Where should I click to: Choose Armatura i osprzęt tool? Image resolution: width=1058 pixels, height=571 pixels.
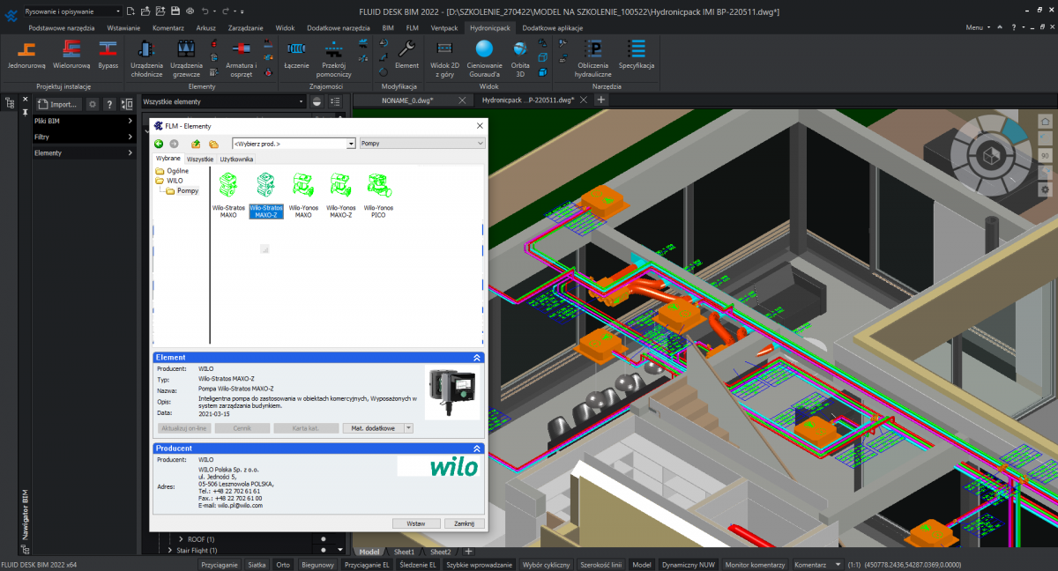241,56
